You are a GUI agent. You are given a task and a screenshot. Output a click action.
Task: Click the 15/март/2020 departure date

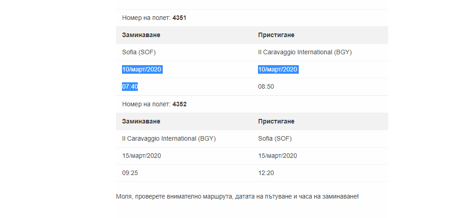coord(141,156)
